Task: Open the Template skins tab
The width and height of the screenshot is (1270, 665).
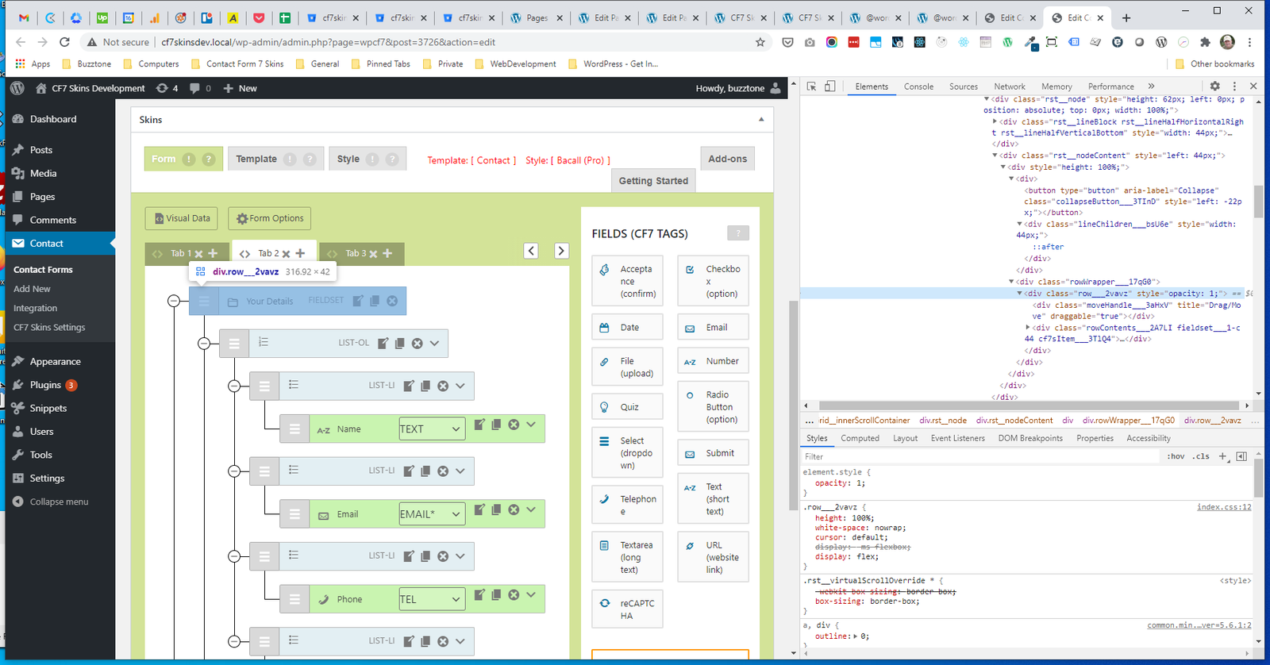Action: (256, 159)
